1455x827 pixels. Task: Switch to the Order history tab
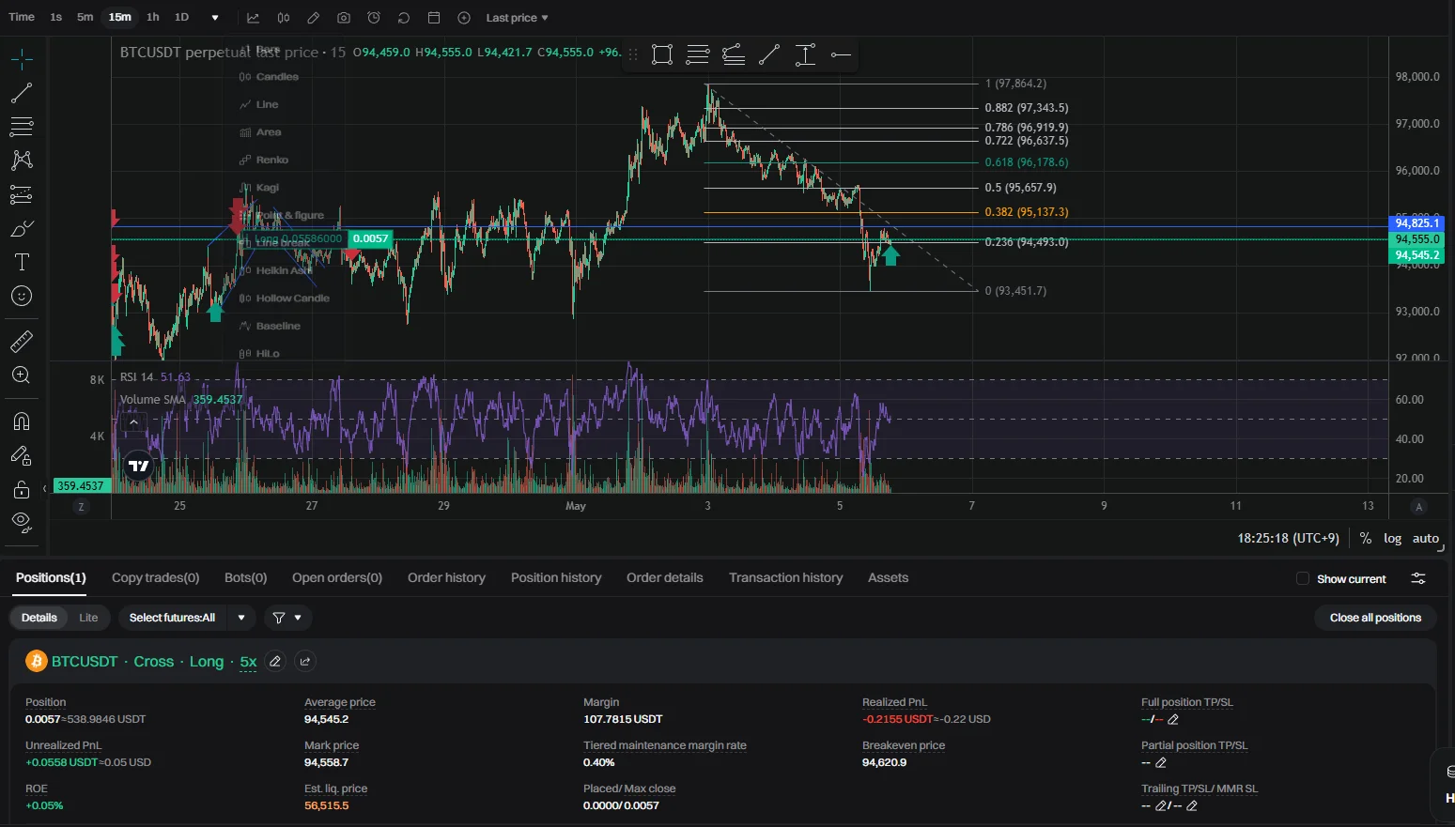[x=446, y=578]
